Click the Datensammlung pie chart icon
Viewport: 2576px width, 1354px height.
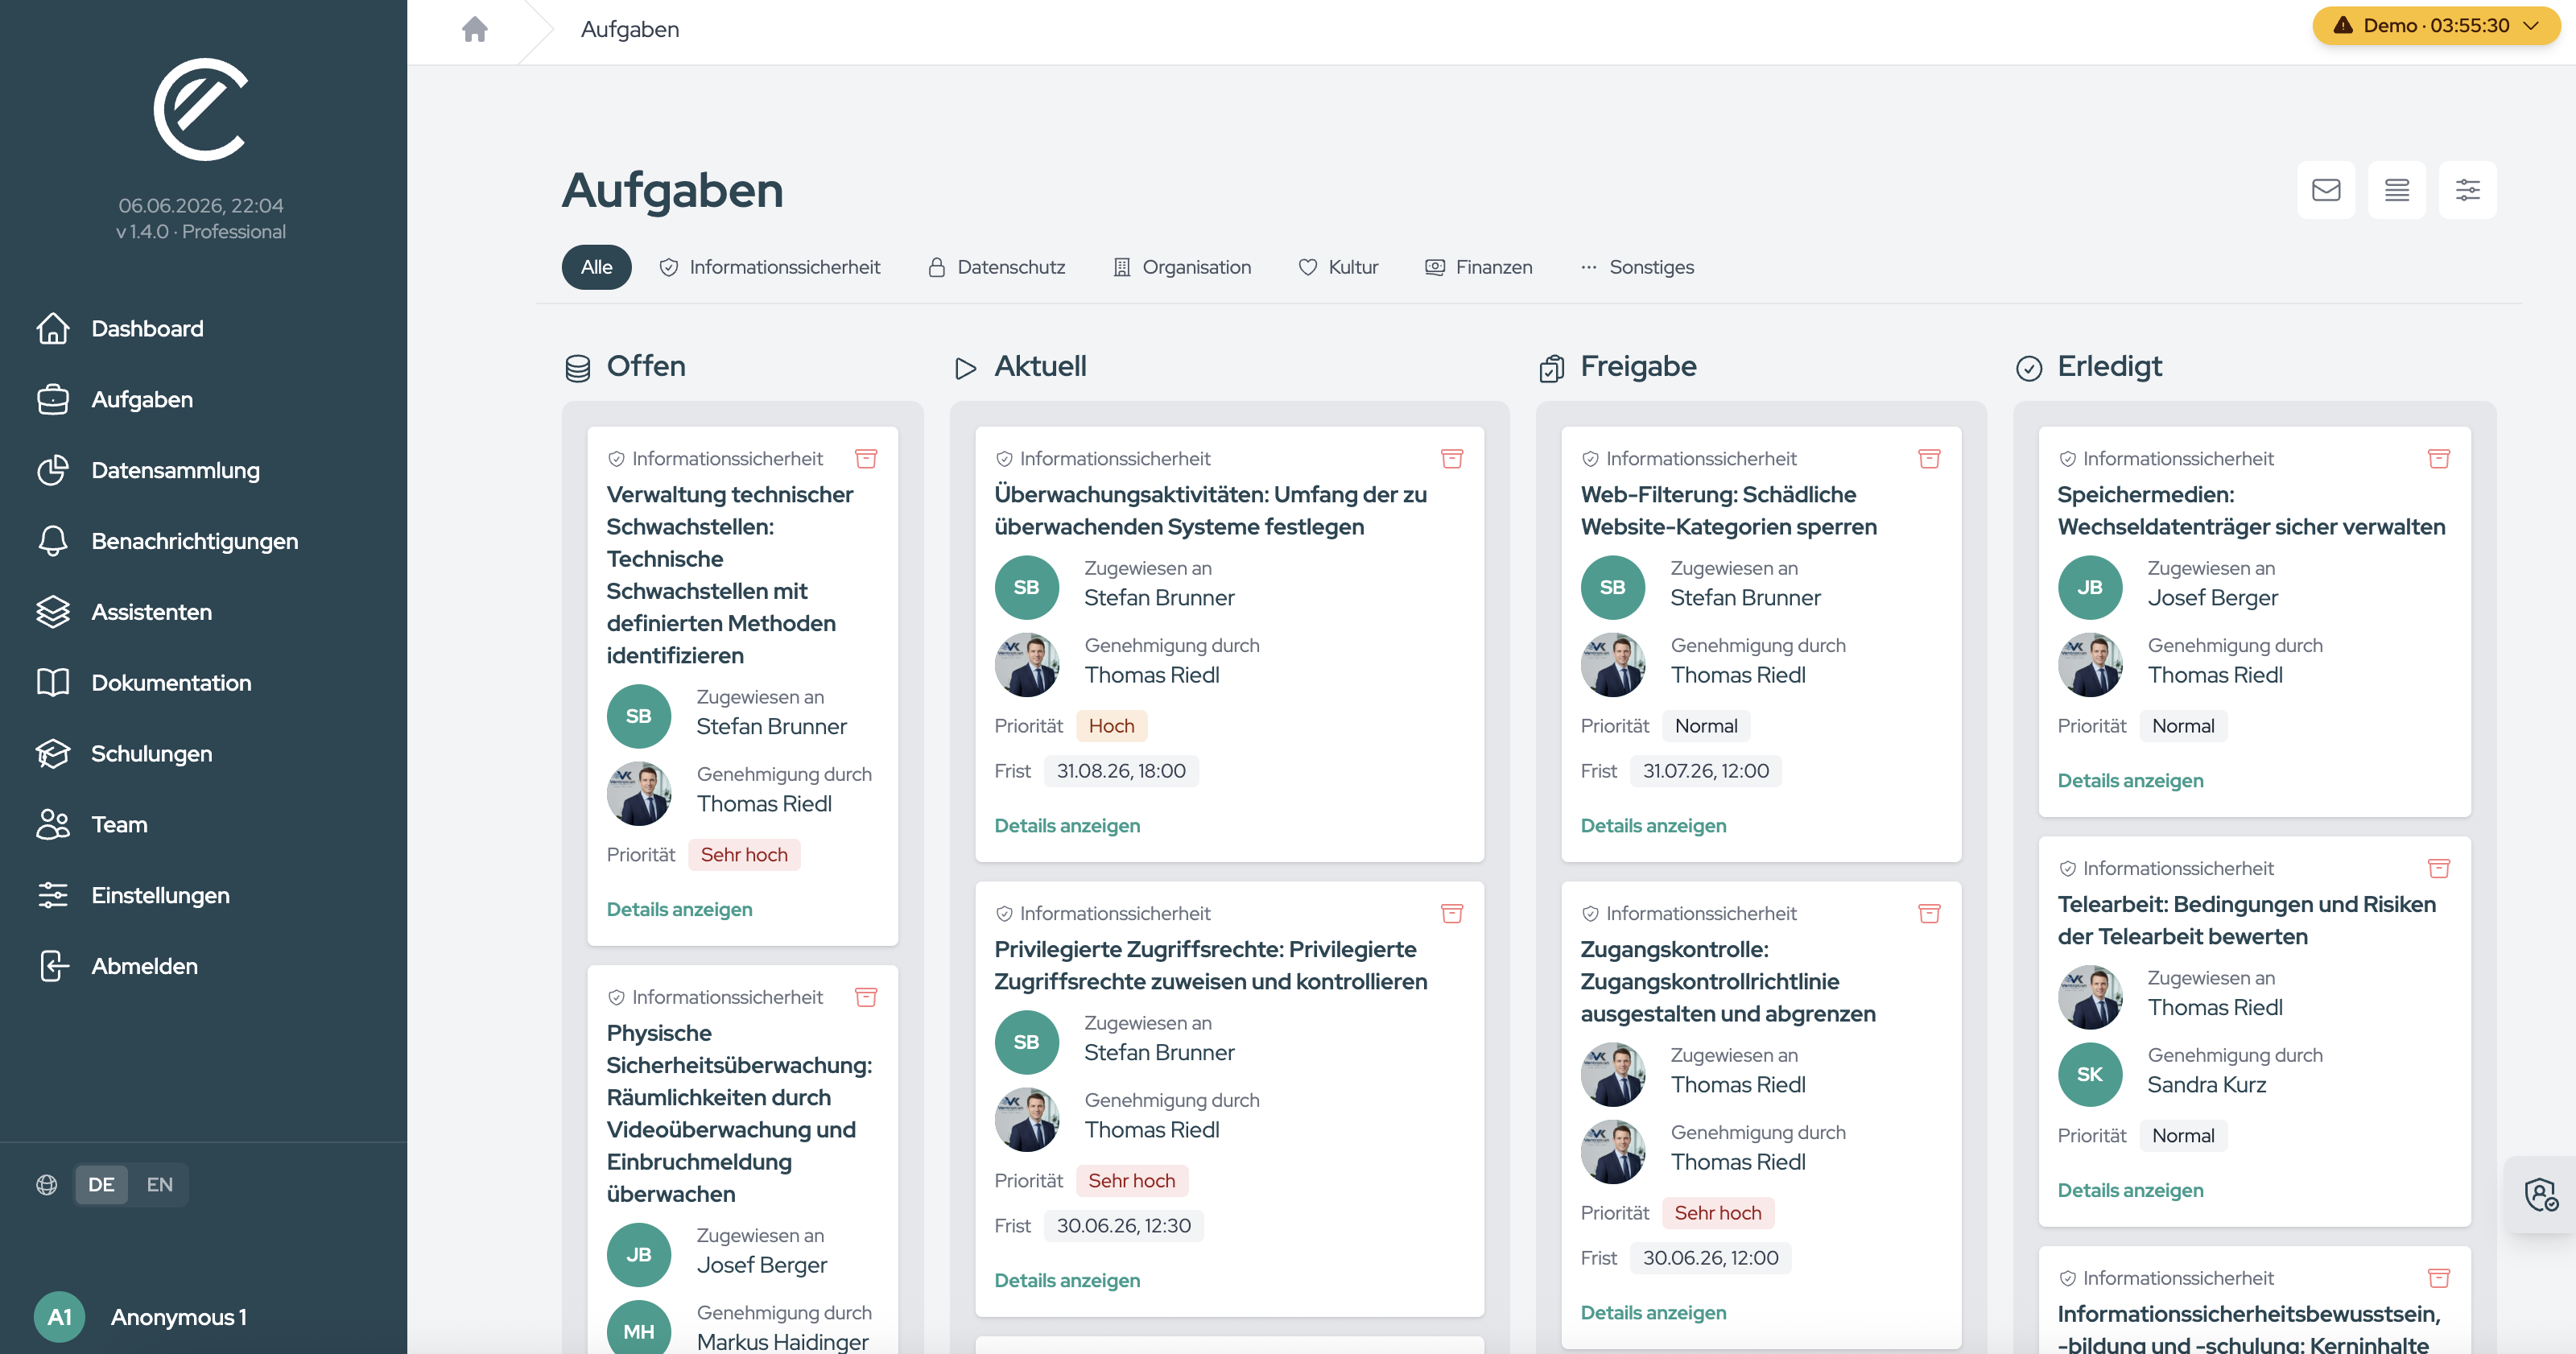pos(53,470)
